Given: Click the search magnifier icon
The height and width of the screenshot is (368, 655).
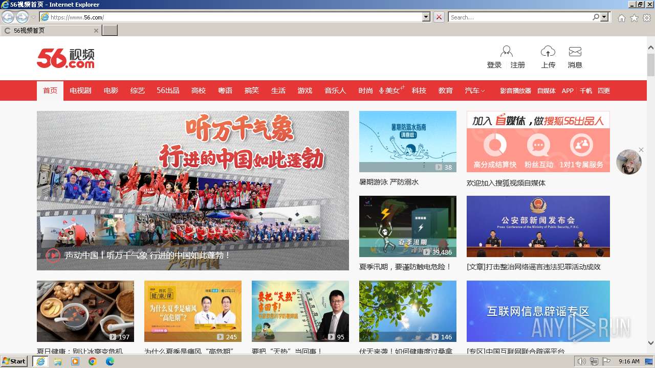Looking at the screenshot, I should [x=596, y=17].
